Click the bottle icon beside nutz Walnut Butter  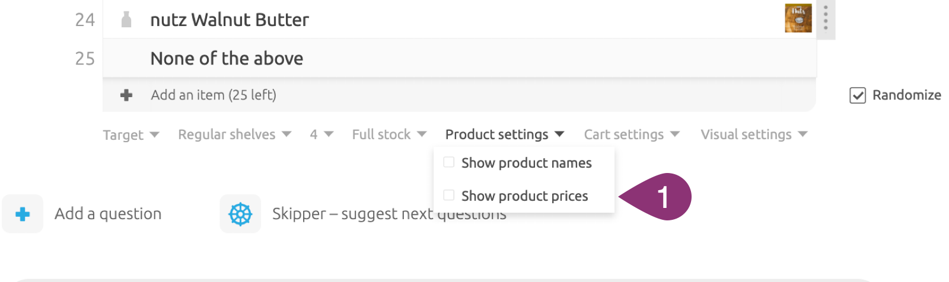point(126,20)
